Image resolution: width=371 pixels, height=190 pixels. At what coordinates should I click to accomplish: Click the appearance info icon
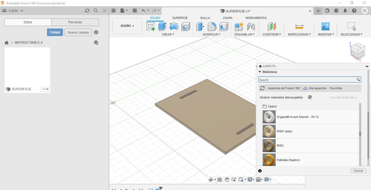tap(260, 171)
